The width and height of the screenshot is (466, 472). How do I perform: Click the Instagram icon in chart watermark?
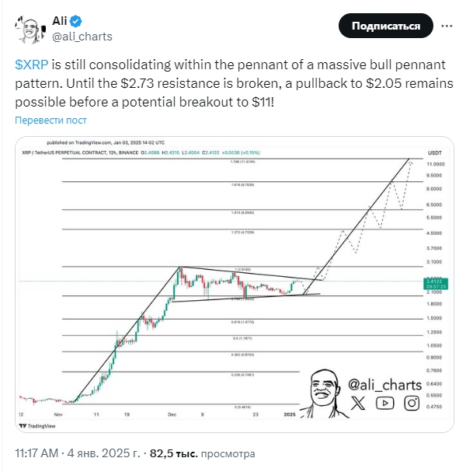point(412,403)
